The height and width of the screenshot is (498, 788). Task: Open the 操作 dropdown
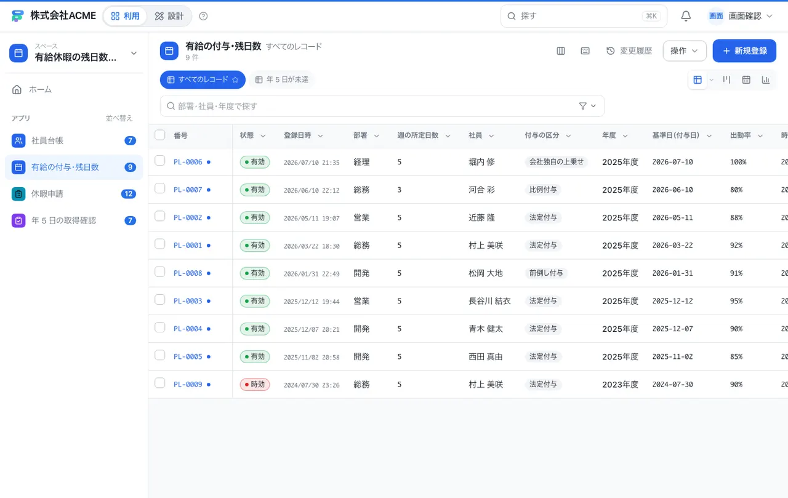pyautogui.click(x=685, y=51)
